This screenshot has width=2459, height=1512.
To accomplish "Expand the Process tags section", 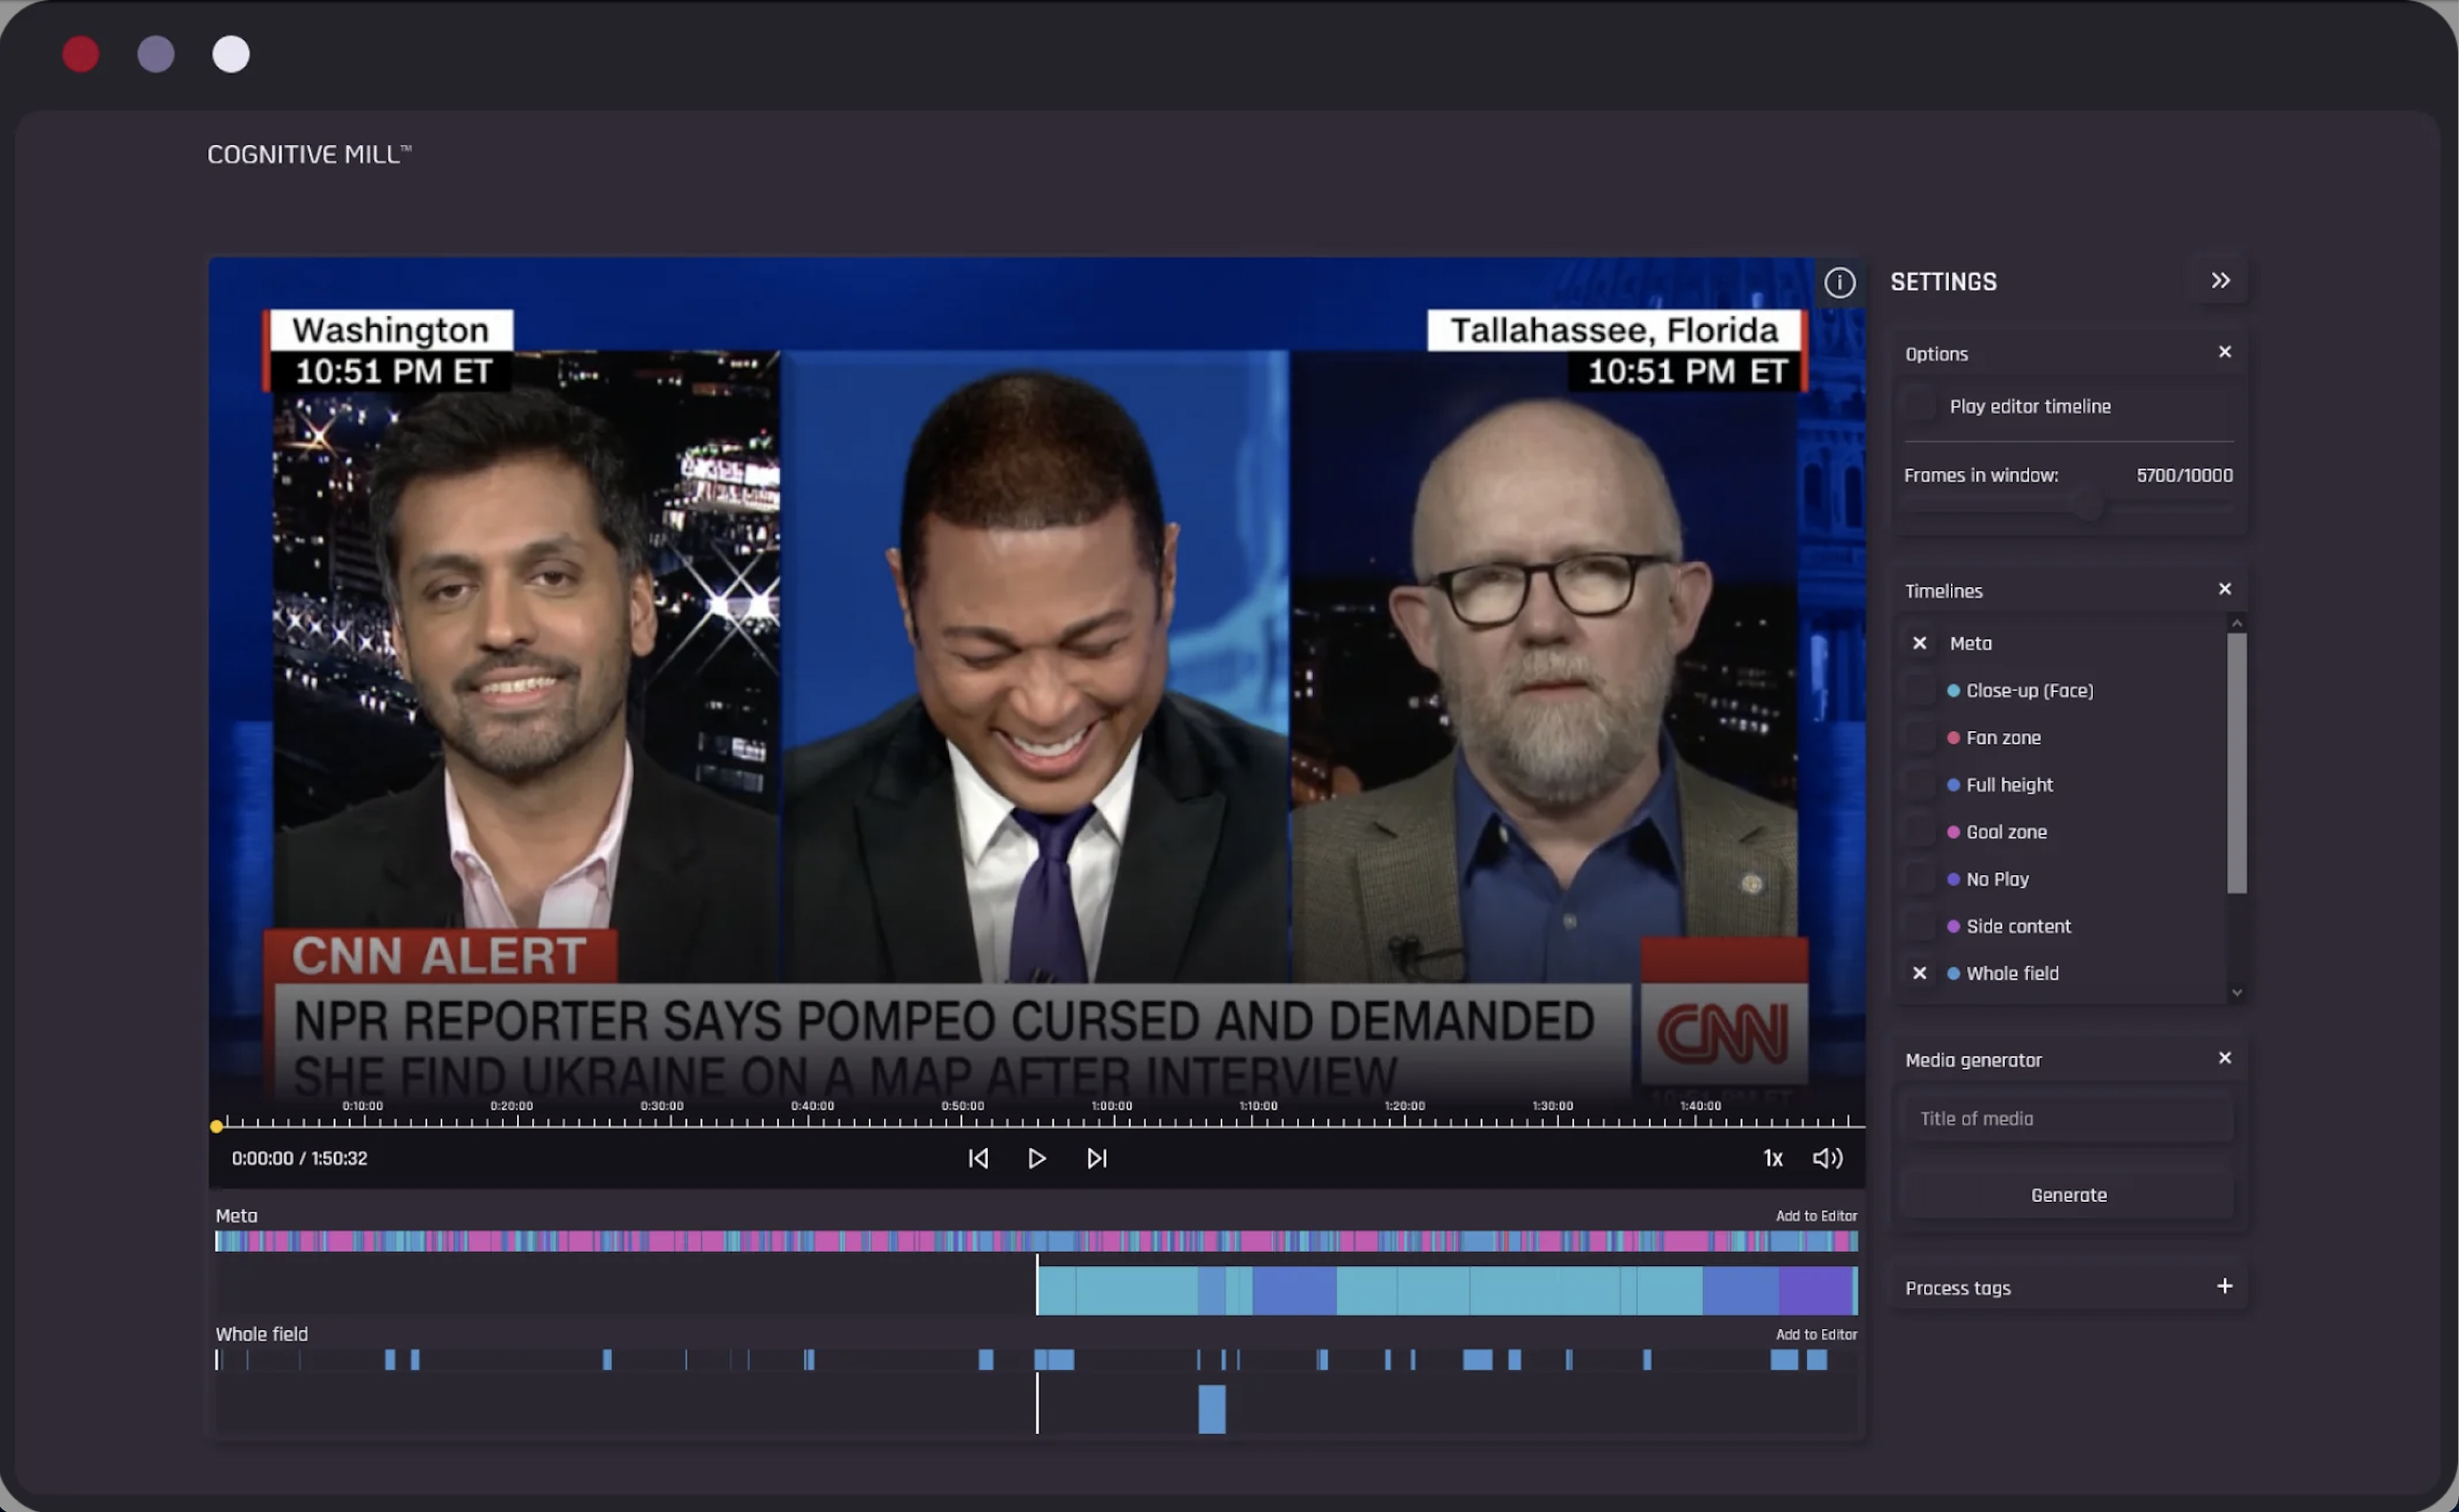I will click(2224, 1286).
